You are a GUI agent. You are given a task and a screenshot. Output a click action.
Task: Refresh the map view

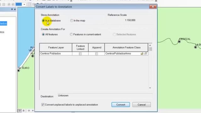tap(29, 110)
